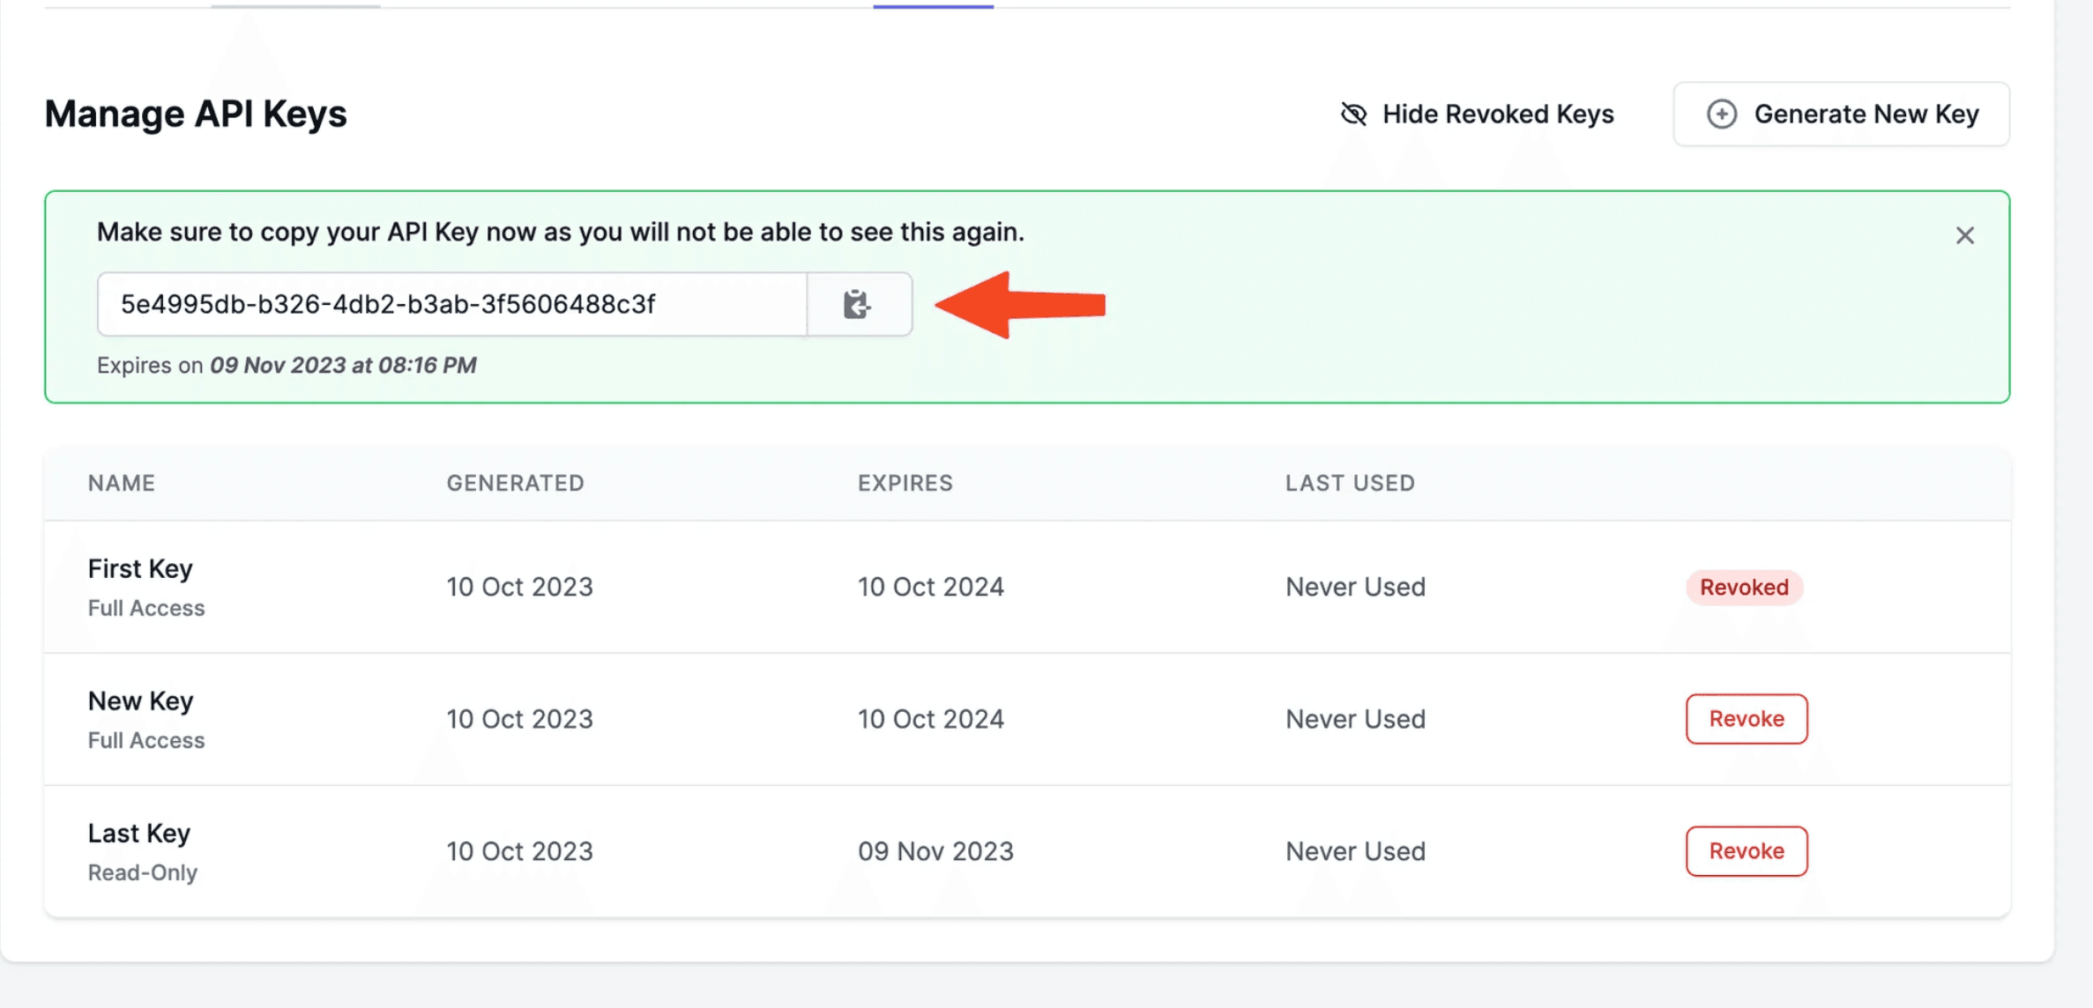Click the crossed-eye Hide Revoked icon

click(1353, 114)
